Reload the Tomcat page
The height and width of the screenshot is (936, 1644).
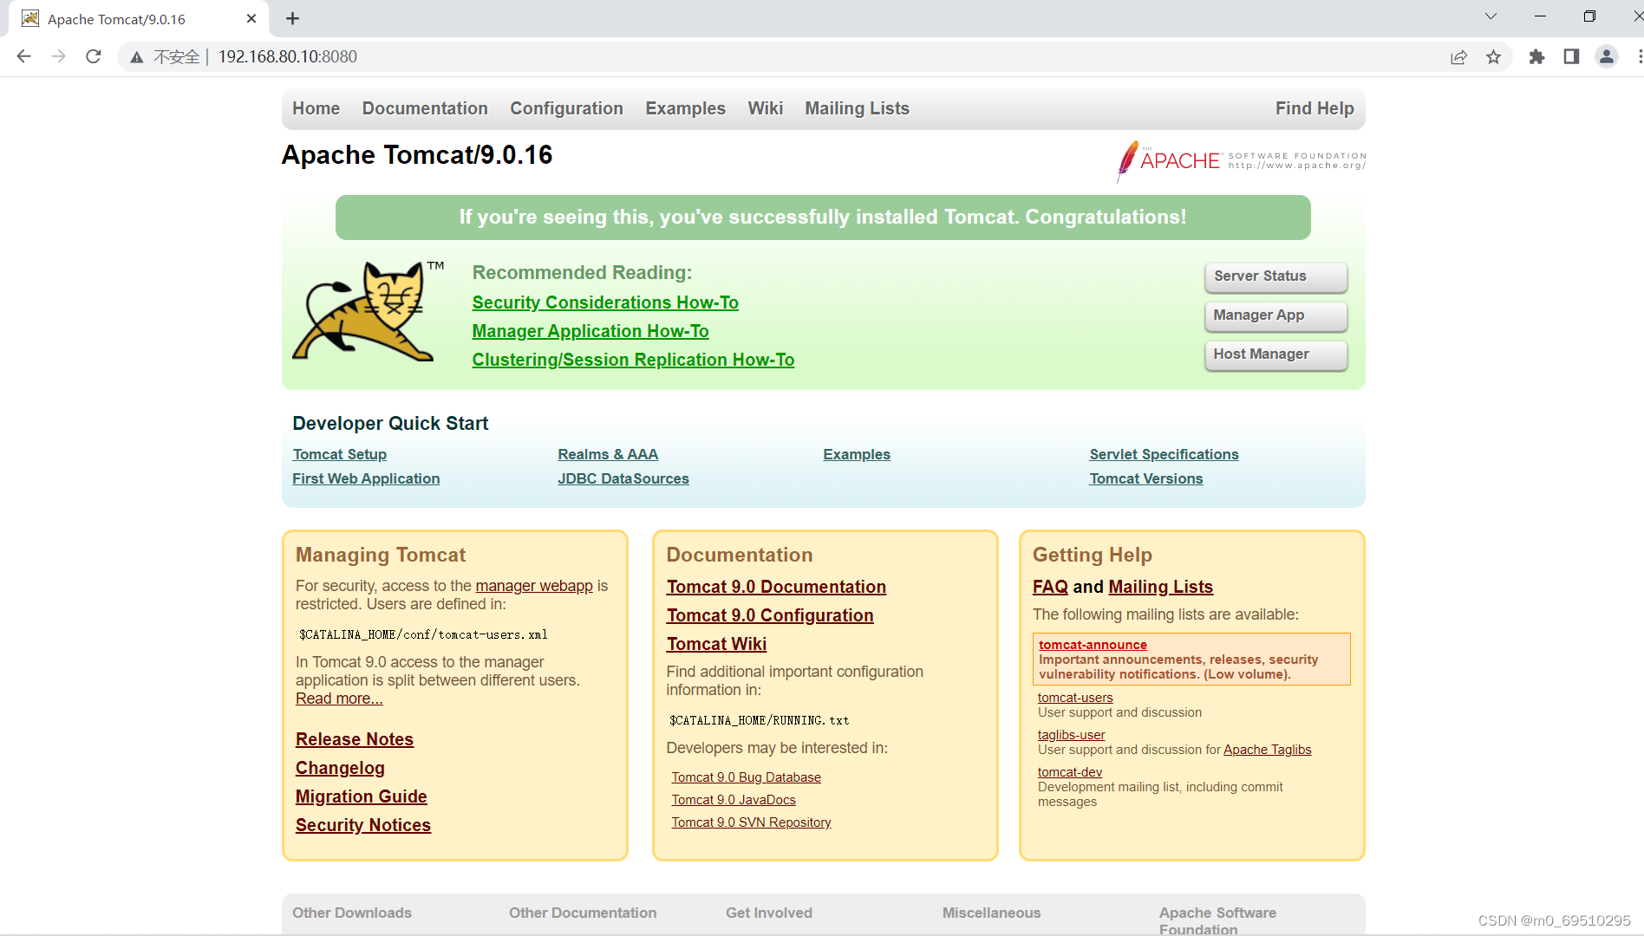coord(94,56)
